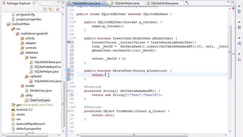
Task: Minimize the Package Explorer view
Action: coord(58,2)
